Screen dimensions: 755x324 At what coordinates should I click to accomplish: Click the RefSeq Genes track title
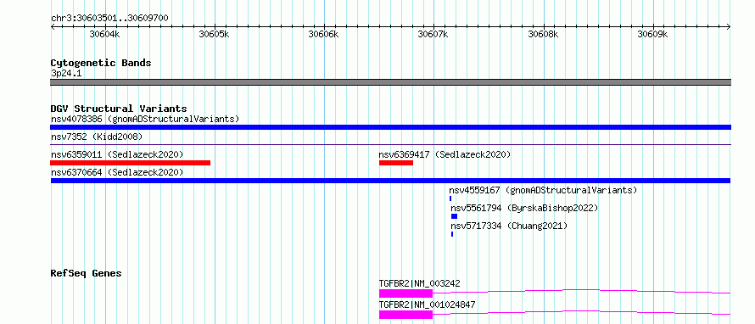click(86, 273)
